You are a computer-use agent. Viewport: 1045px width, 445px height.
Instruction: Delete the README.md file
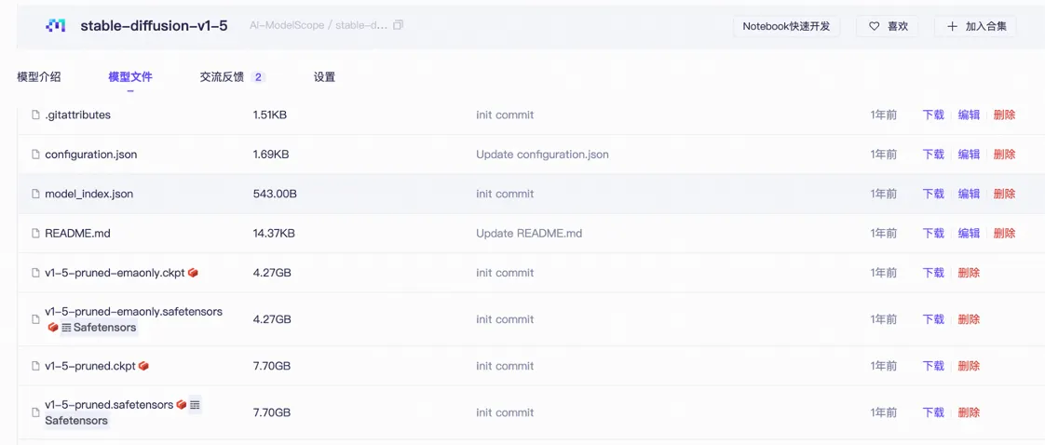[x=1004, y=234]
